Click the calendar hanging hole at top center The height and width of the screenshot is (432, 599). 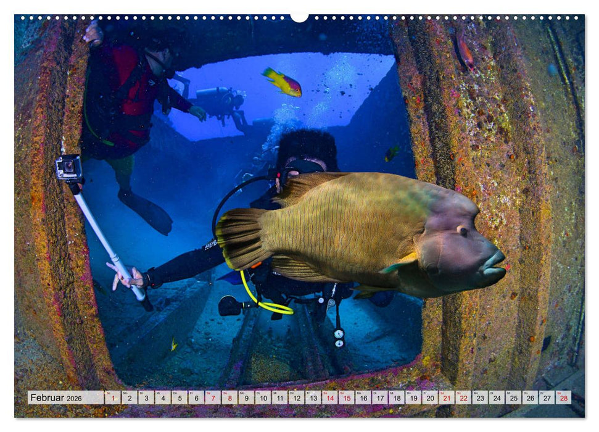point(299,17)
